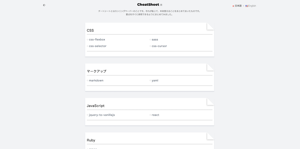Click the Ruby section heading
300x149 pixels.
91,140
